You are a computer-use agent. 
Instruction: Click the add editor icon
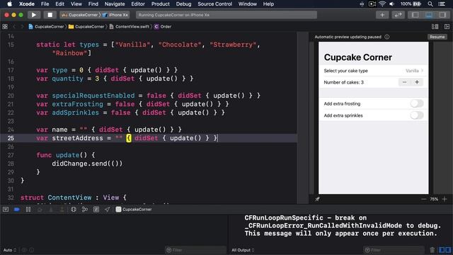(447, 27)
